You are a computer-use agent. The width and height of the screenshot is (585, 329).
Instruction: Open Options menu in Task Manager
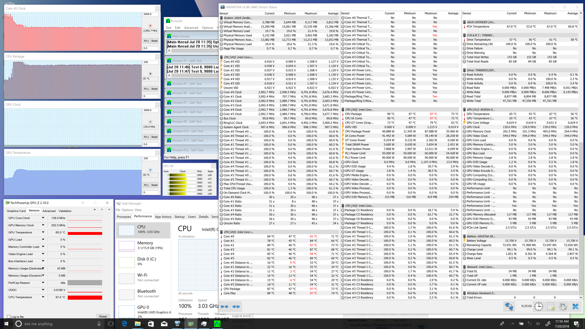point(127,210)
